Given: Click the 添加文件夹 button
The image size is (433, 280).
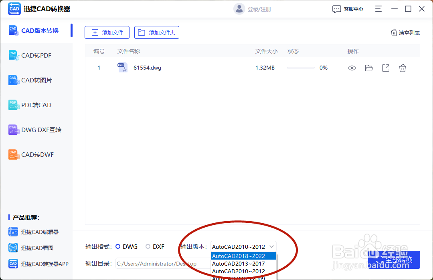Looking at the screenshot, I should pos(157,32).
